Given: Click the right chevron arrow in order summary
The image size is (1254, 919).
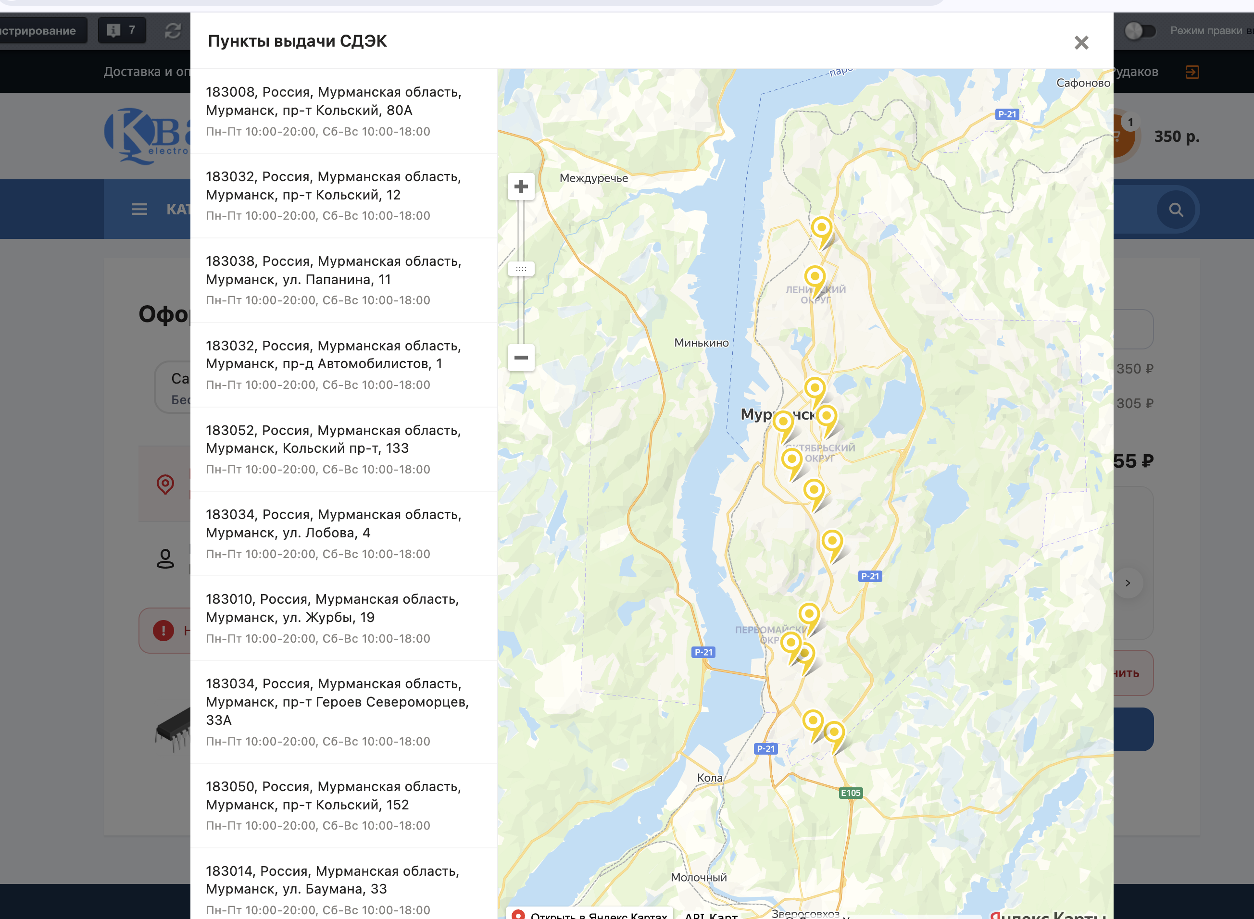Looking at the screenshot, I should click(x=1128, y=583).
